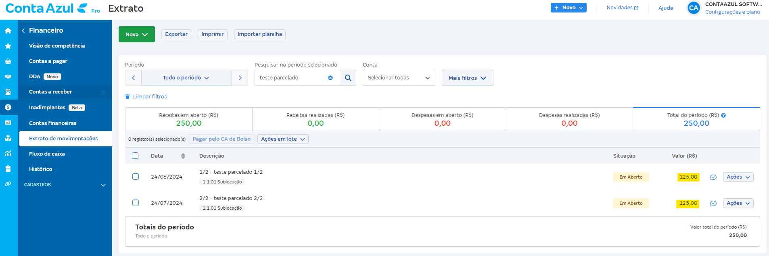
Task: Expand the CADASTROS section in sidebar
Action: pyautogui.click(x=65, y=185)
